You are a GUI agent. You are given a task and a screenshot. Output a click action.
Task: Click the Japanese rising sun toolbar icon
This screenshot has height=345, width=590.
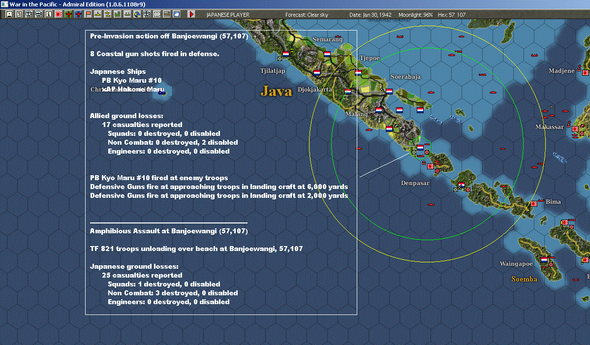coord(59,14)
